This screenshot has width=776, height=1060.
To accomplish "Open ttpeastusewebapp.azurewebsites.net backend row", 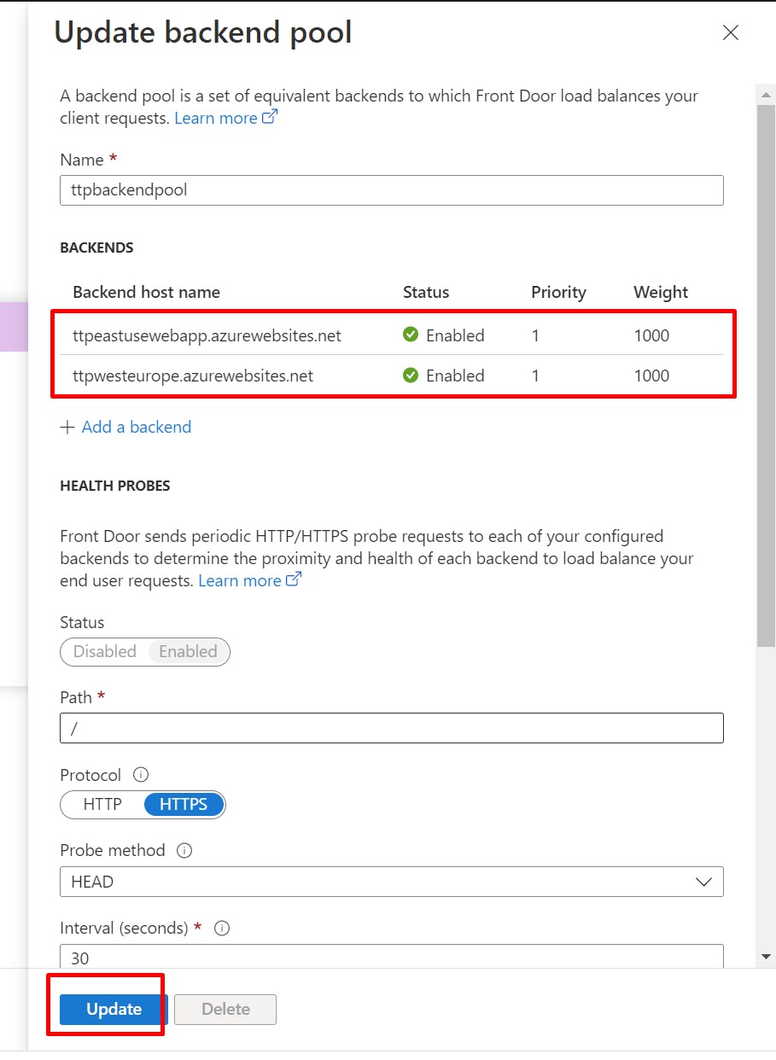I will click(x=207, y=335).
